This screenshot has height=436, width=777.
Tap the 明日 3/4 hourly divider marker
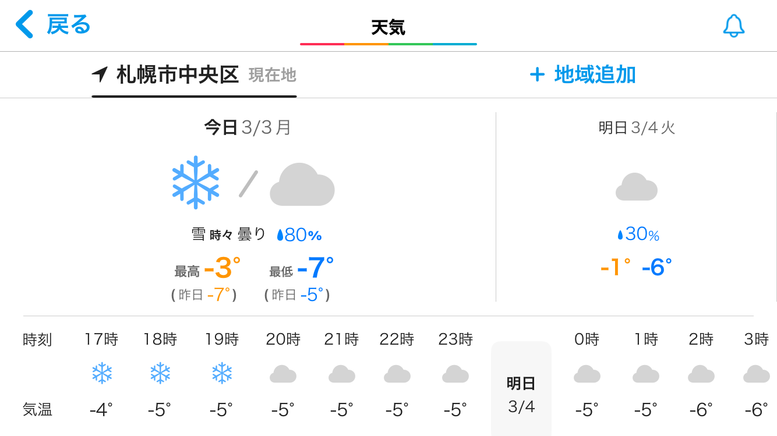tap(521, 388)
